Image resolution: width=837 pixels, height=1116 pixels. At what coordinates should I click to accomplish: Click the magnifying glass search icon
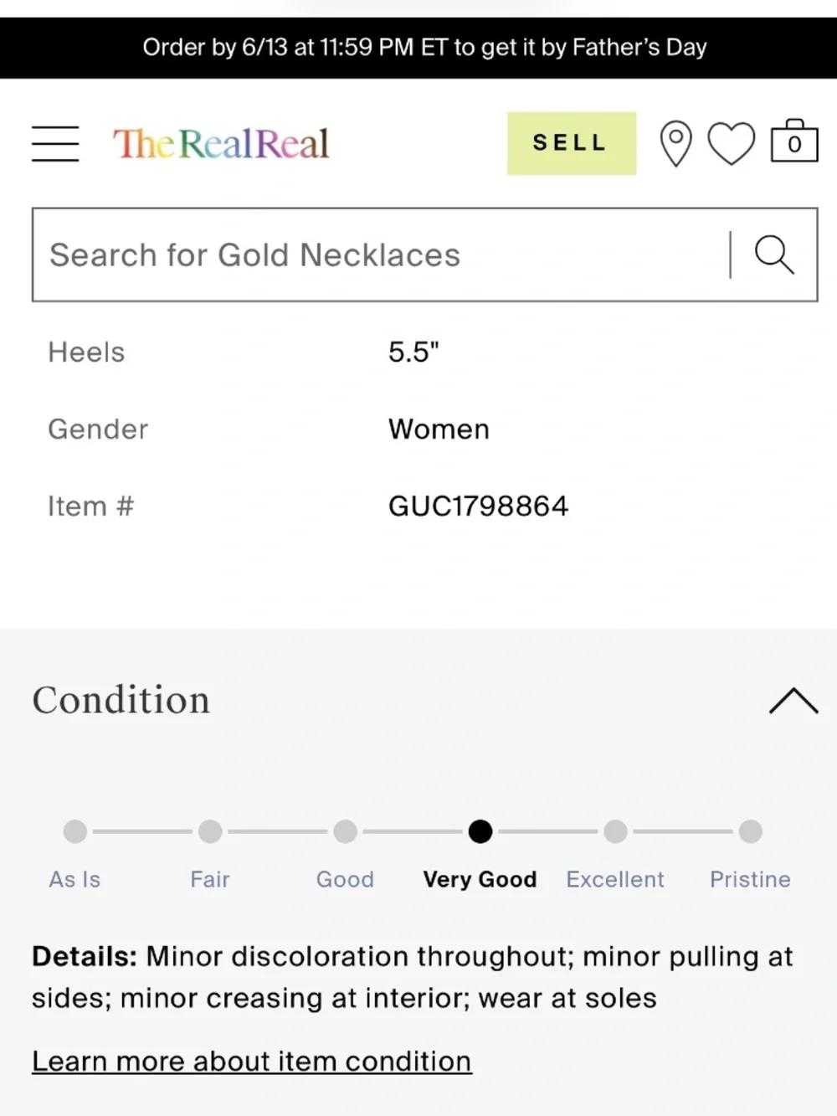774,255
